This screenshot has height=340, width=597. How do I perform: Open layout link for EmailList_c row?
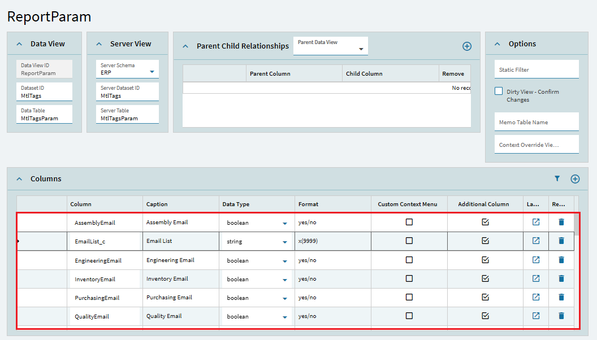click(x=536, y=241)
